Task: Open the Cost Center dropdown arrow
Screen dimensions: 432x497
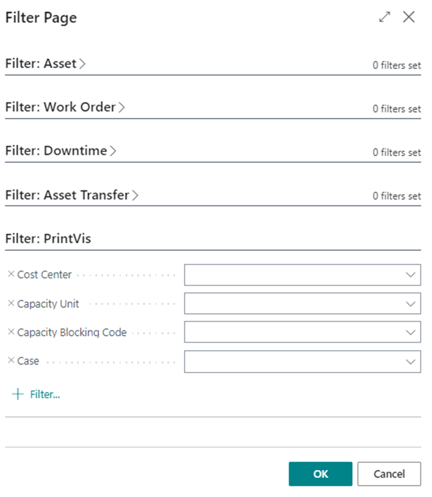Action: (x=411, y=275)
